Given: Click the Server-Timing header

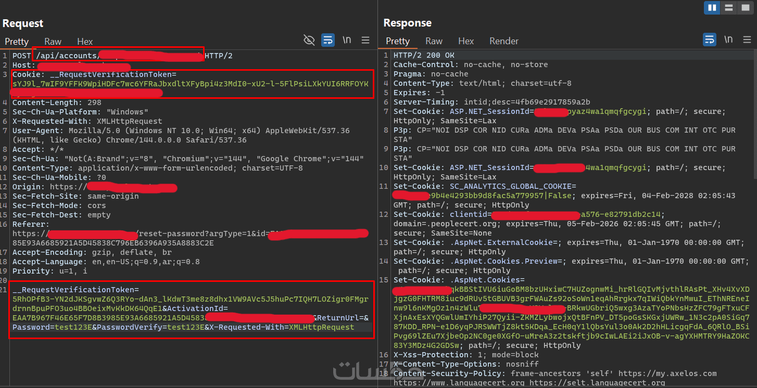Looking at the screenshot, I should (492, 102).
